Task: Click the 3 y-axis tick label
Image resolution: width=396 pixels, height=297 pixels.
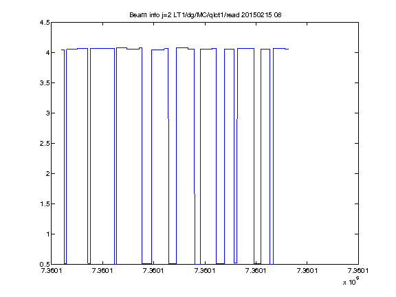Action: [47, 113]
